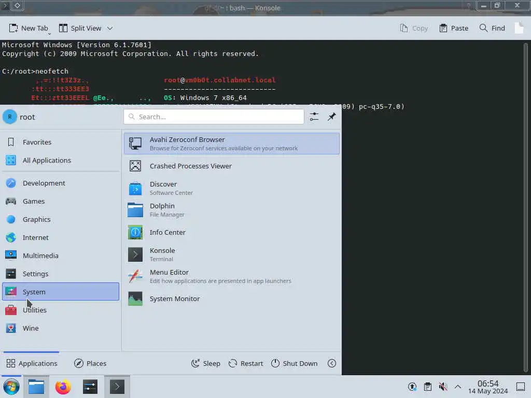531x398 pixels.
Task: Open Find in Konsole toolbar
Action: tap(493, 28)
